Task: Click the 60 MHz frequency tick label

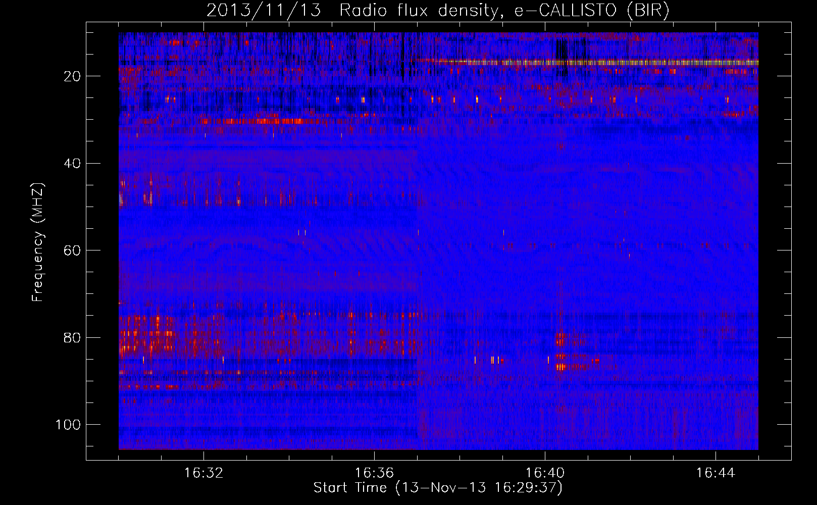Action: click(x=73, y=250)
